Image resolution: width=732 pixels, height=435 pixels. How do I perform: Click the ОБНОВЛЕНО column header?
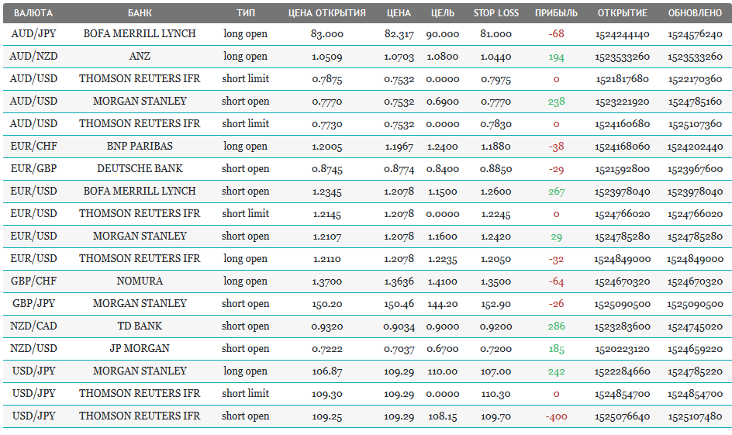pos(695,13)
